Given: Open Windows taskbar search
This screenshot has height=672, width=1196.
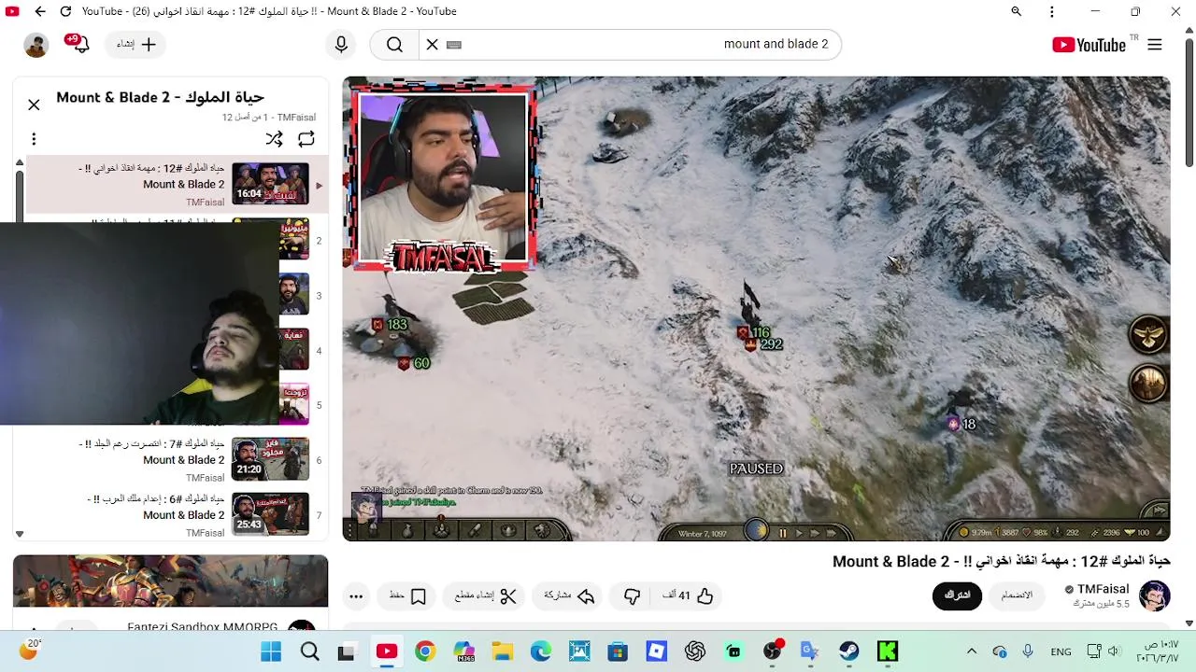Looking at the screenshot, I should click(309, 651).
